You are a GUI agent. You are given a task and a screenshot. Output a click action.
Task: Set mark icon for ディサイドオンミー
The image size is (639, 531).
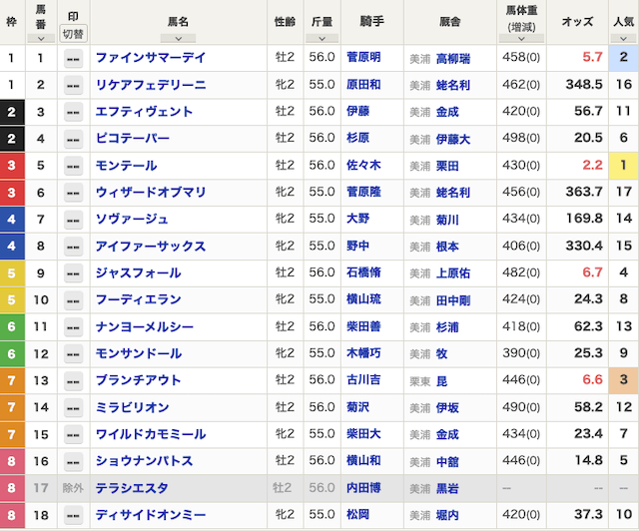[x=73, y=515]
